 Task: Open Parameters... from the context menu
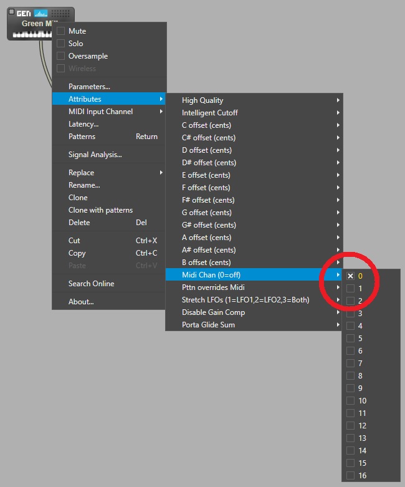[x=89, y=87]
